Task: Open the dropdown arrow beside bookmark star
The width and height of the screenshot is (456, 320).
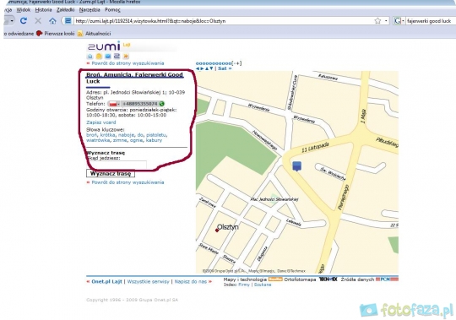Action: [x=386, y=21]
